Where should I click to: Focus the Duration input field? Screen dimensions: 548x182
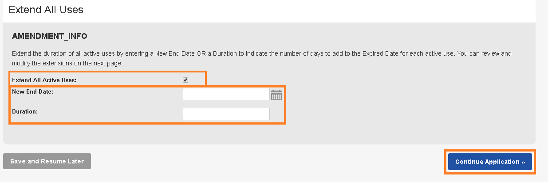click(226, 114)
